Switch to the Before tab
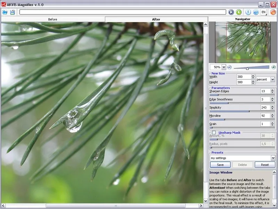This screenshot has width=278, height=209. click(x=52, y=19)
